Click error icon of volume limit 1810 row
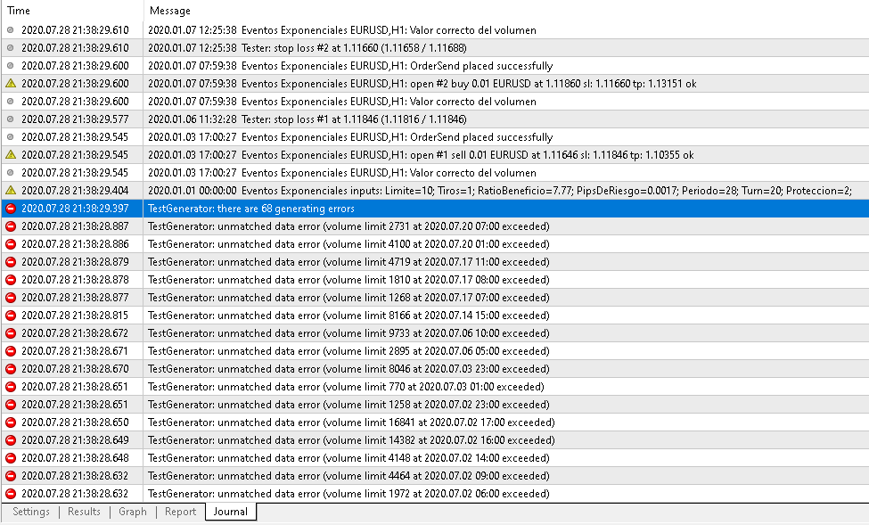This screenshot has height=525, width=869. coord(11,279)
